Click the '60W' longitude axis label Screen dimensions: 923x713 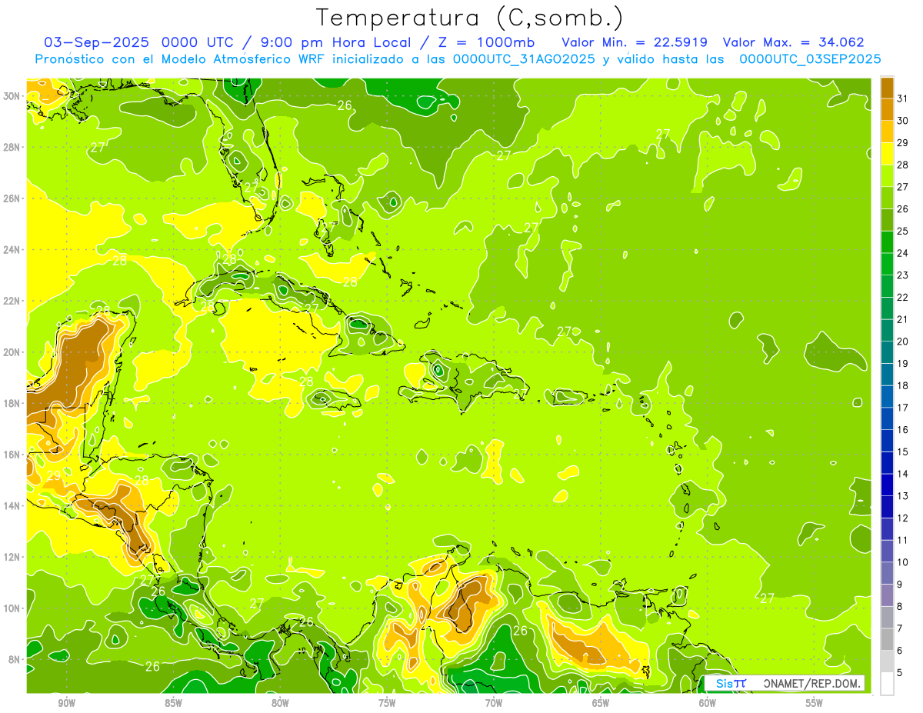(708, 703)
